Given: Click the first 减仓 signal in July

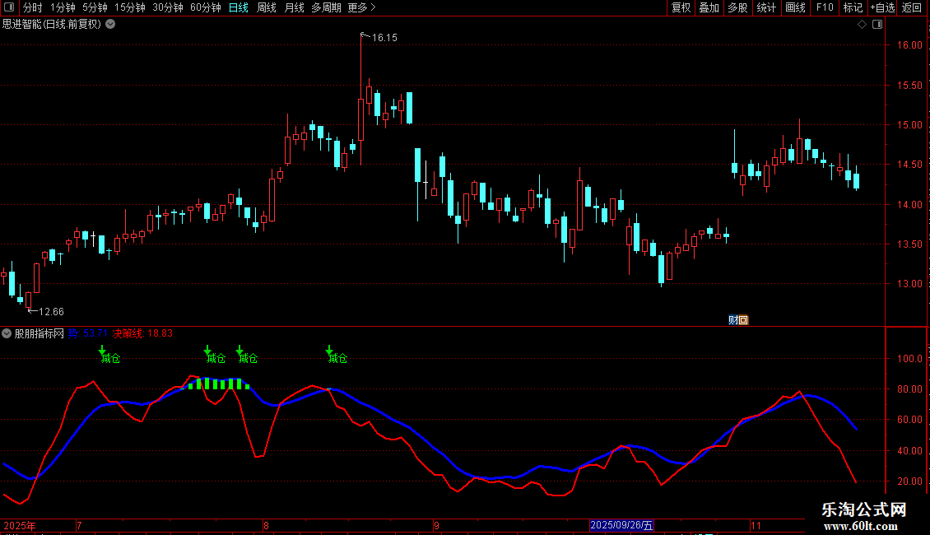Looking at the screenshot, I should pyautogui.click(x=110, y=358).
